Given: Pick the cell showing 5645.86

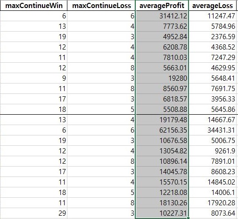Looking at the screenshot, I should pyautogui.click(x=213, y=109).
